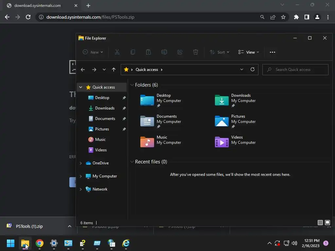This screenshot has width=335, height=251.
Task: Click the Quick access breadcrumb in address bar
Action: point(147,70)
